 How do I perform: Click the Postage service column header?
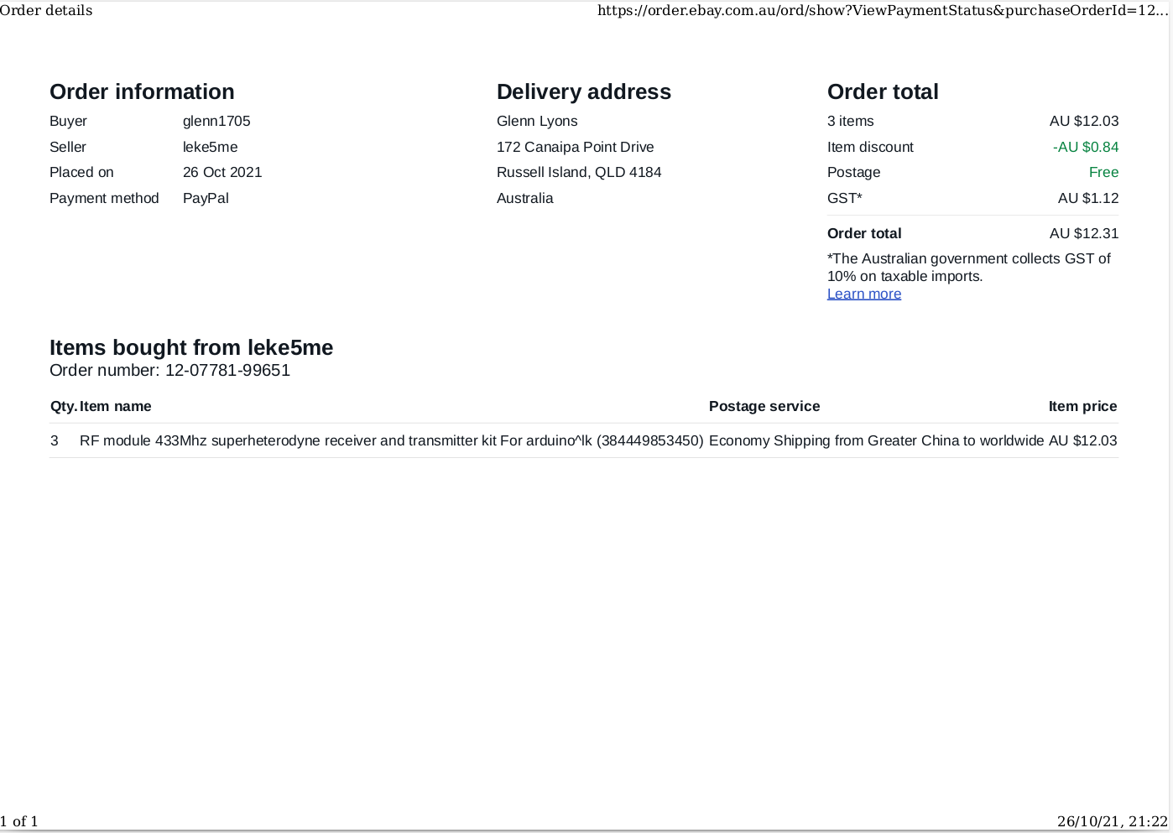click(764, 406)
